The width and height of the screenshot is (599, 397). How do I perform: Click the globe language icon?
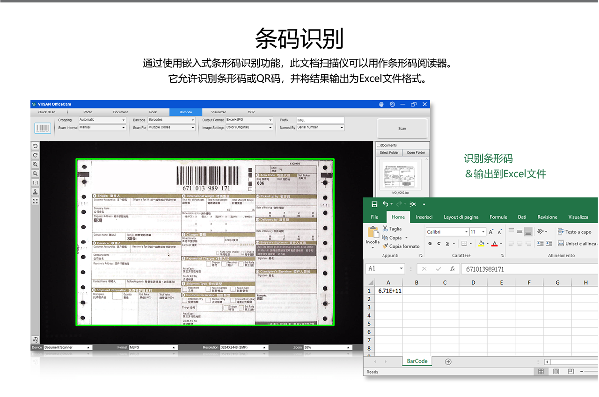coord(381,104)
